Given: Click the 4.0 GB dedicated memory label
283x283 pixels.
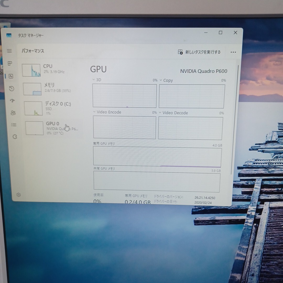Looking at the screenshot, I should click(217, 145).
